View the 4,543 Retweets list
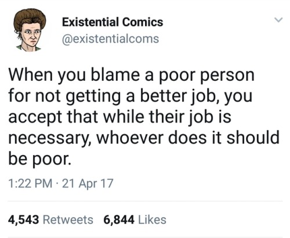 click(50, 220)
